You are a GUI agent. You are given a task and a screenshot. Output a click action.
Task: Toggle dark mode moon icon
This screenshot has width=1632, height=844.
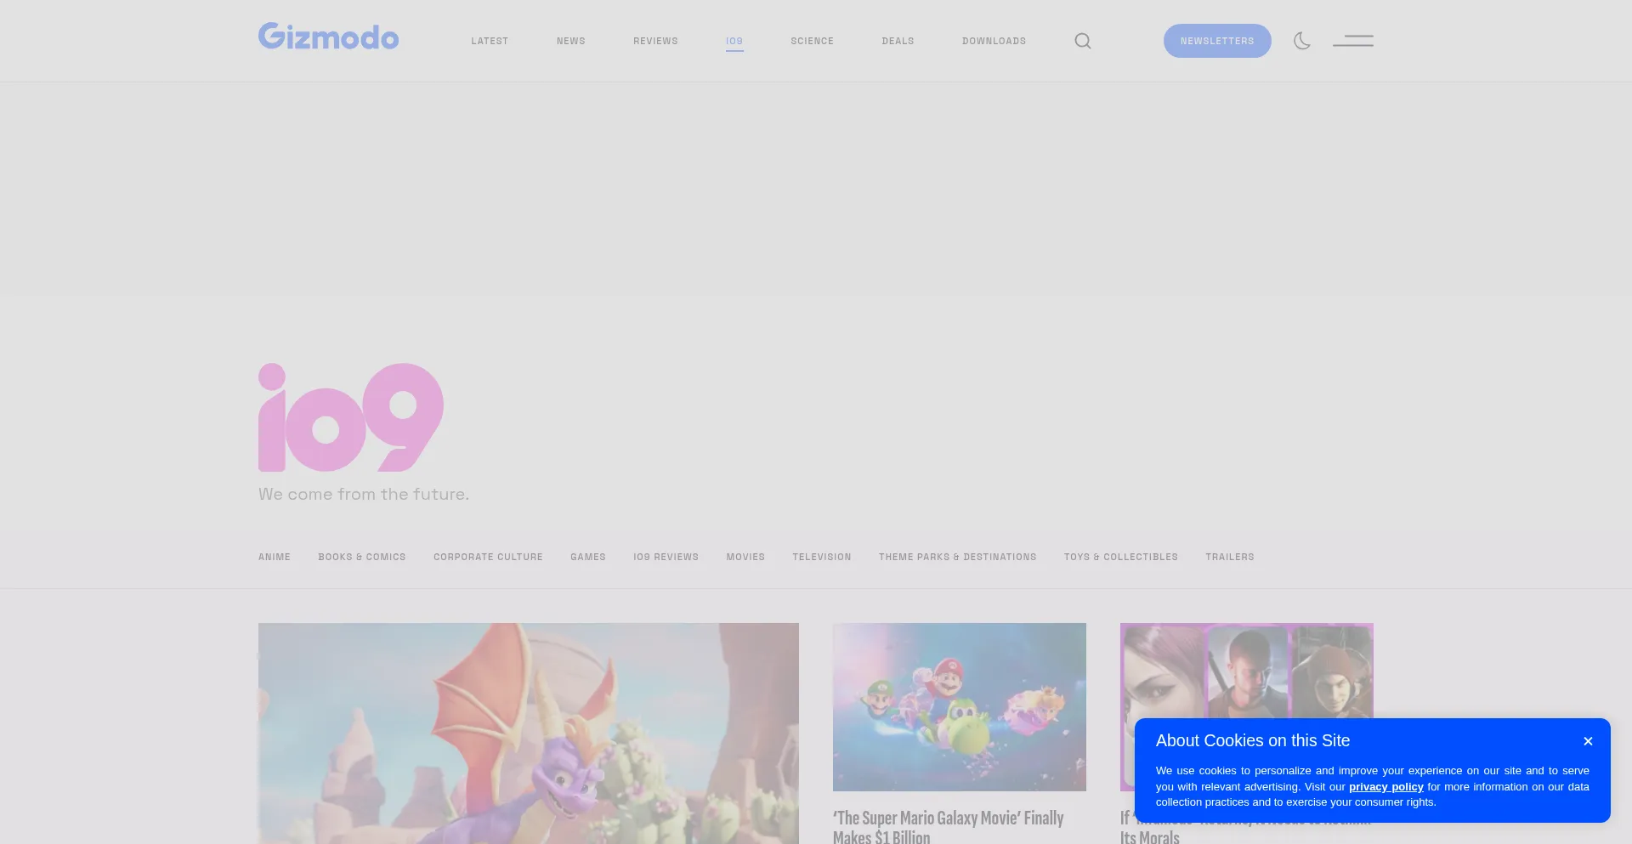point(1302,41)
